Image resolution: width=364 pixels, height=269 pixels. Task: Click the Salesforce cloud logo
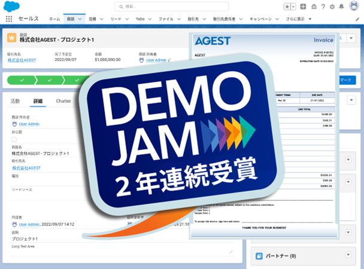(11, 7)
